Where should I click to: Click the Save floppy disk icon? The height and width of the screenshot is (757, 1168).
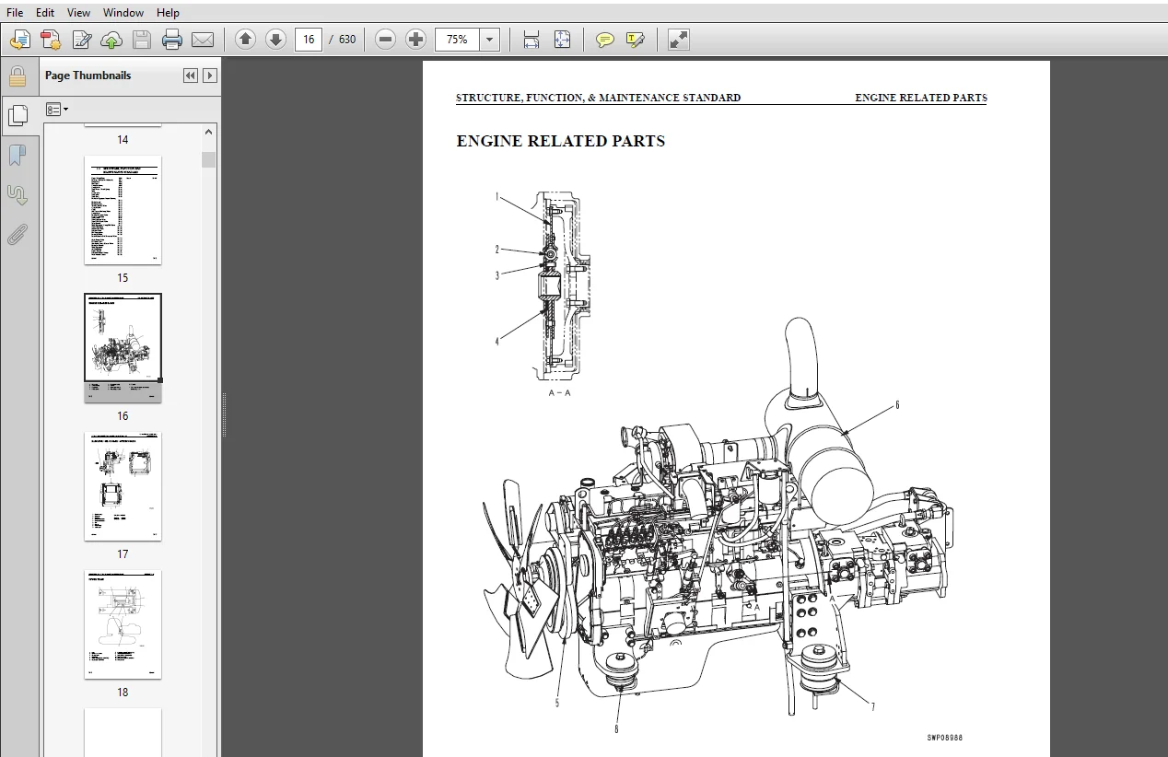[142, 40]
